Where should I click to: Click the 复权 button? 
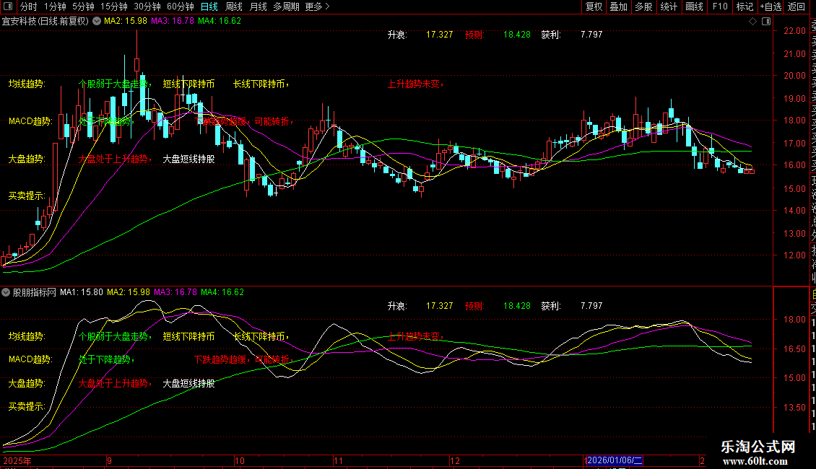[594, 6]
